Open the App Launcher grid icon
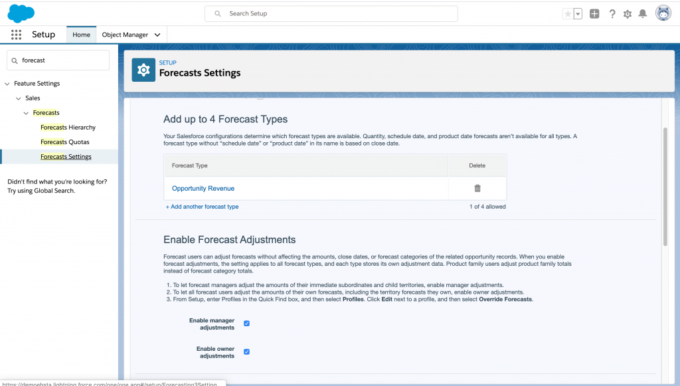The height and width of the screenshot is (386, 680). pyautogui.click(x=16, y=35)
